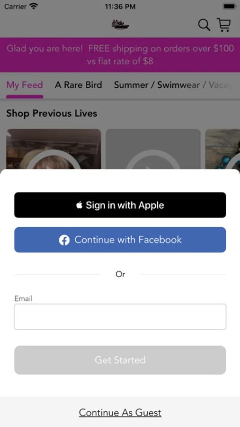The image size is (240, 427).
Task: Play the first previous live video
Action: point(54,149)
